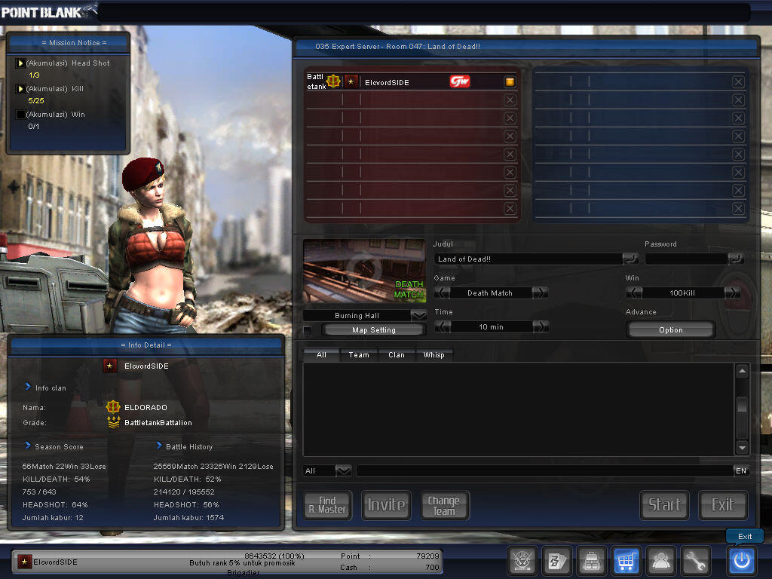Click the Judul room title field

527,259
